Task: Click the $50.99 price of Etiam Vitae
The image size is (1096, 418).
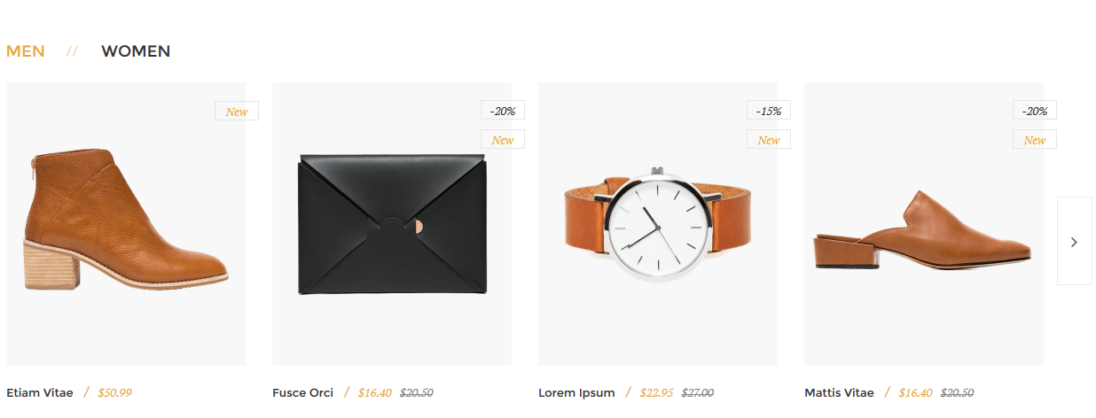Action: click(114, 392)
